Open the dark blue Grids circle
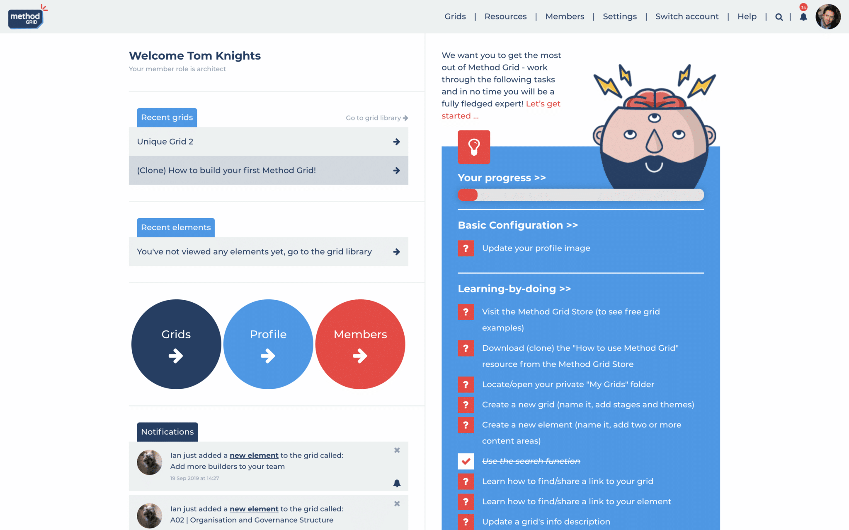Viewport: 849px width, 530px height. (x=176, y=344)
